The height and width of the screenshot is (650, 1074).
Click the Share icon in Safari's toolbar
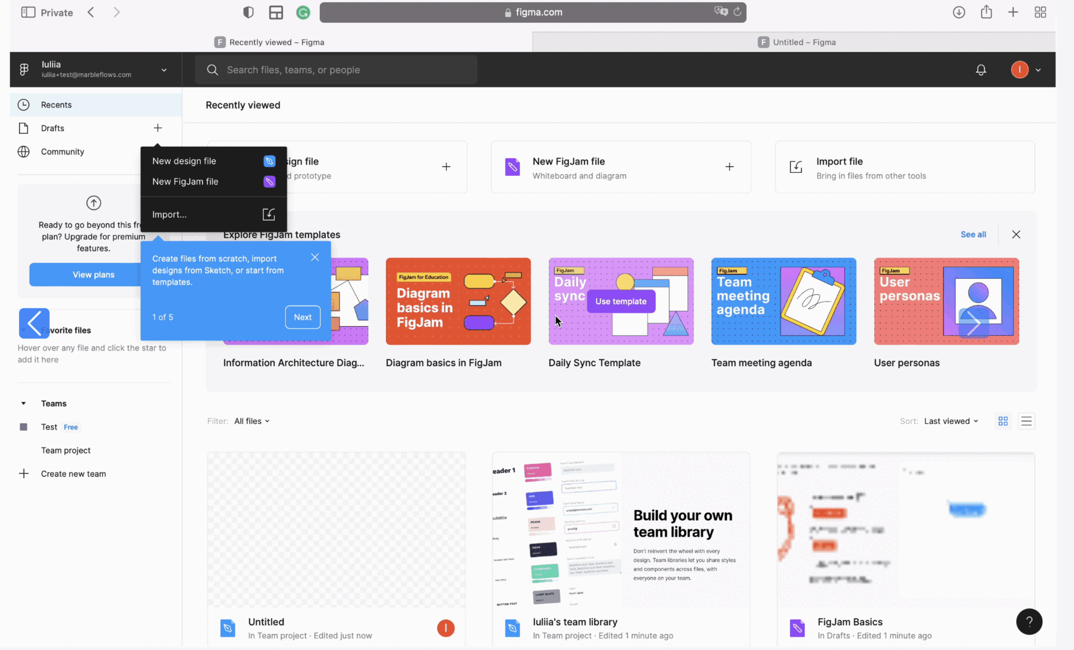pos(986,12)
